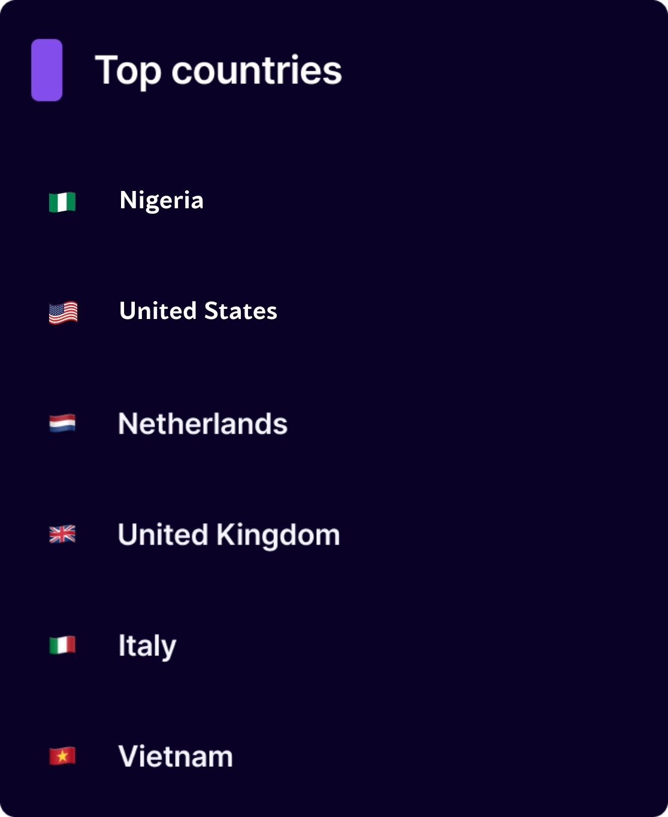Click the United States flag icon
The height and width of the screenshot is (817, 668).
point(63,312)
